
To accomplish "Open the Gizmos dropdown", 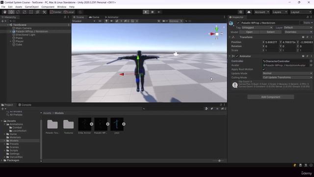I will click(176, 21).
